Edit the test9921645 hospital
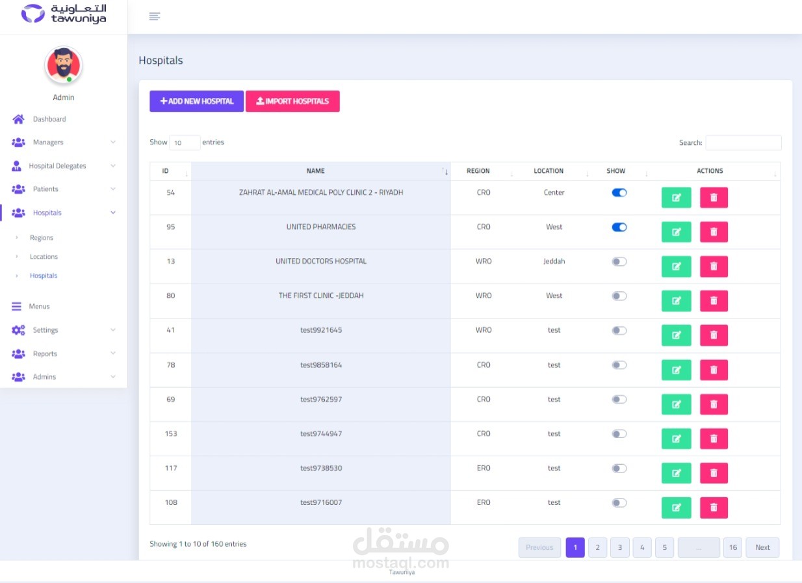Viewport: 802px width, 583px height. 676,335
